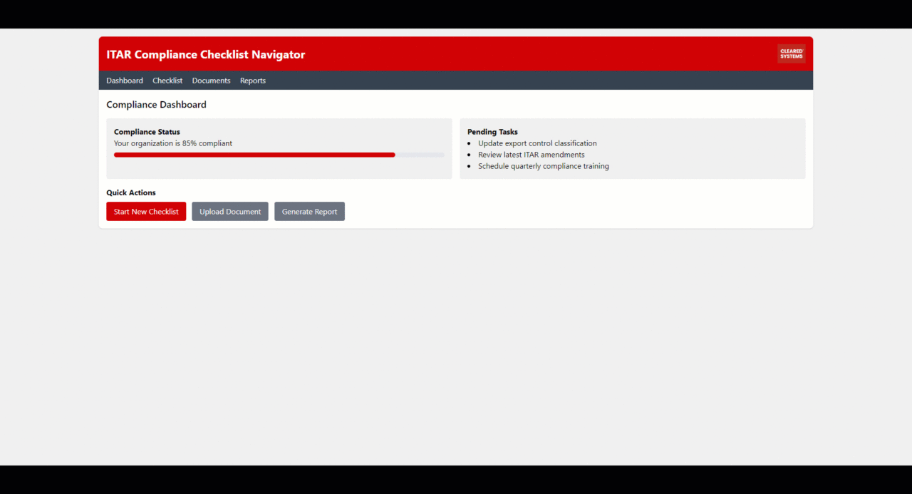Click the Compliance Status card title
The width and height of the screenshot is (912, 494).
tap(147, 132)
